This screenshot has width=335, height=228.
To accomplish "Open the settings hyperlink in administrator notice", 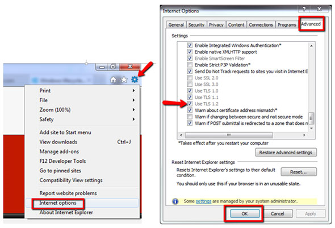I will click(x=203, y=201).
